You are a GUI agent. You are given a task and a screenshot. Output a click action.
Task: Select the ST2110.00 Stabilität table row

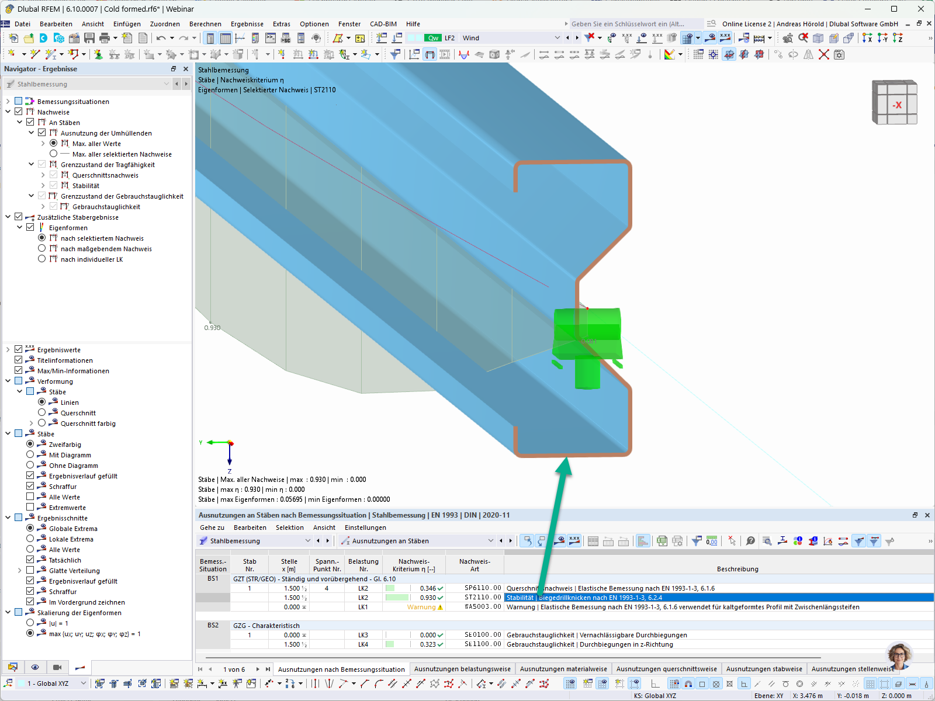tap(565, 598)
